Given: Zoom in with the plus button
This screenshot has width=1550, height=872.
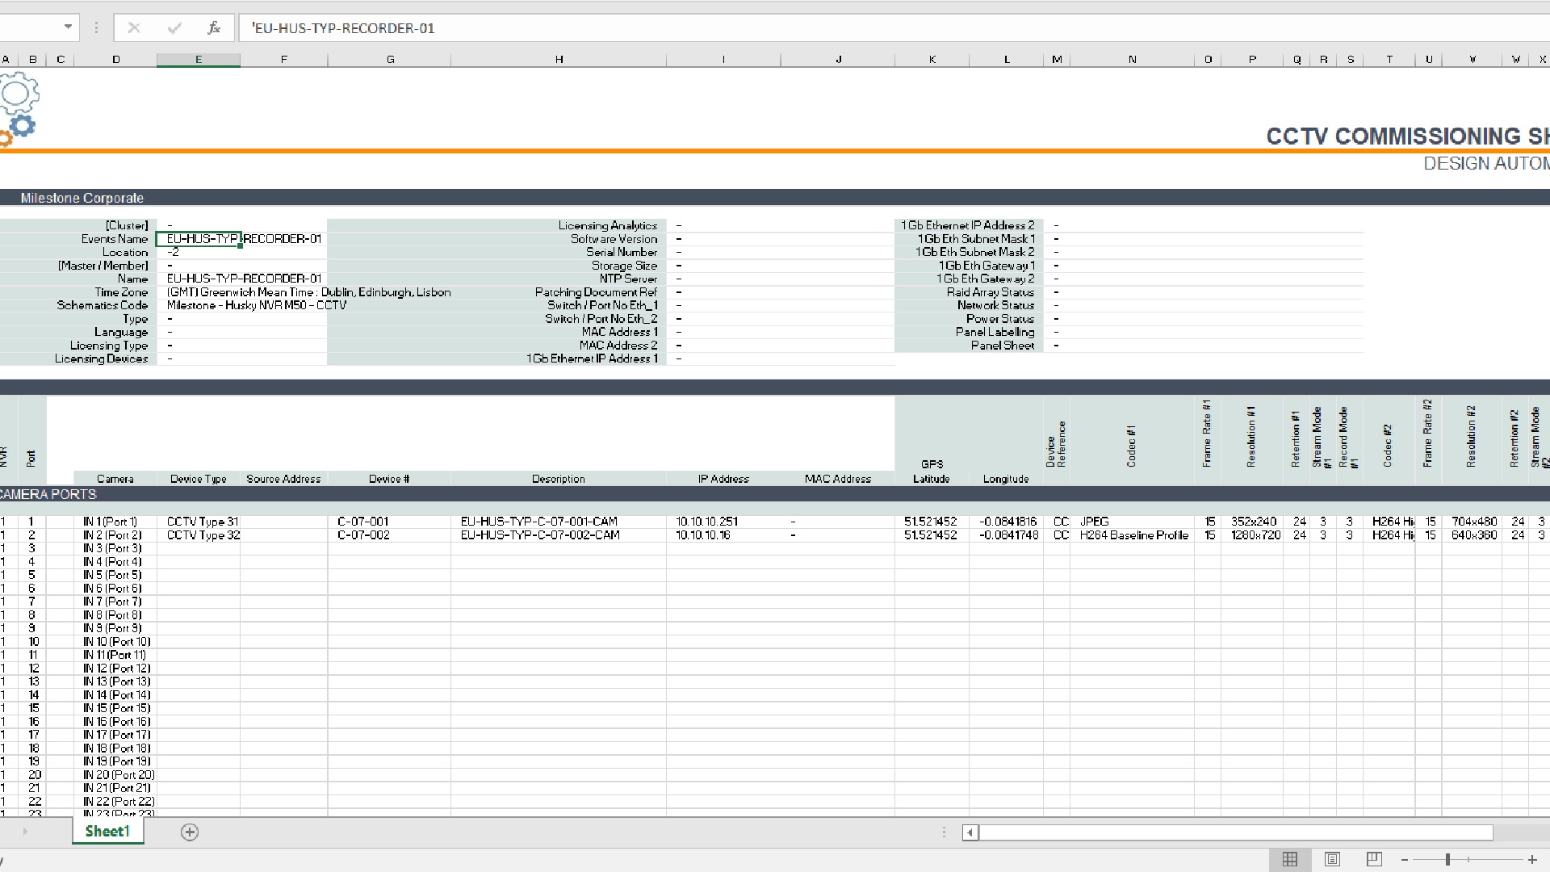Looking at the screenshot, I should coord(1532,861).
